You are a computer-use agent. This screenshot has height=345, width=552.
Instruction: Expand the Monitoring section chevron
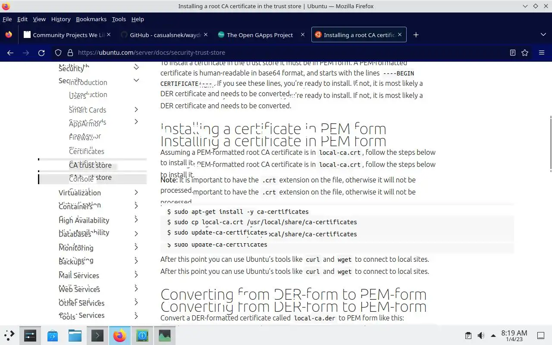[x=136, y=247]
